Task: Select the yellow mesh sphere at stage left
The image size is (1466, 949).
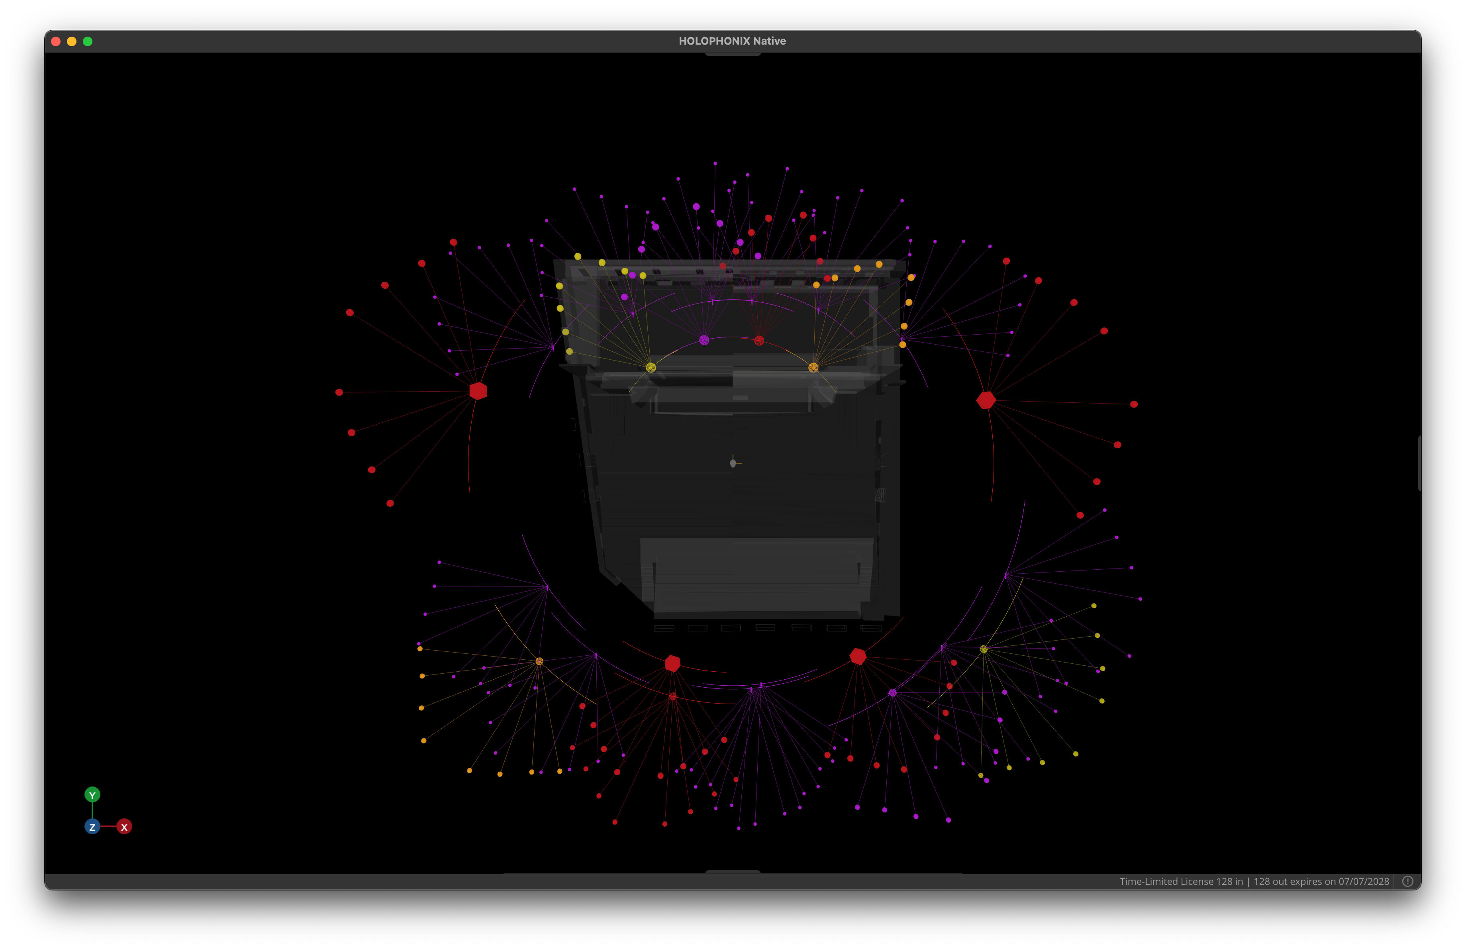Action: click(x=651, y=368)
